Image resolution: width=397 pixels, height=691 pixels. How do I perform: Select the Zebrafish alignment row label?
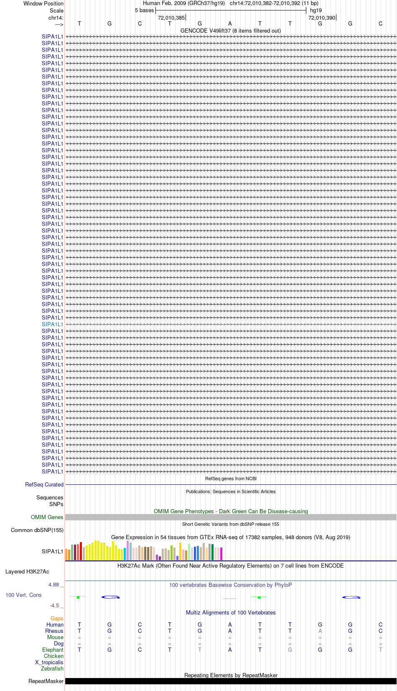52,668
